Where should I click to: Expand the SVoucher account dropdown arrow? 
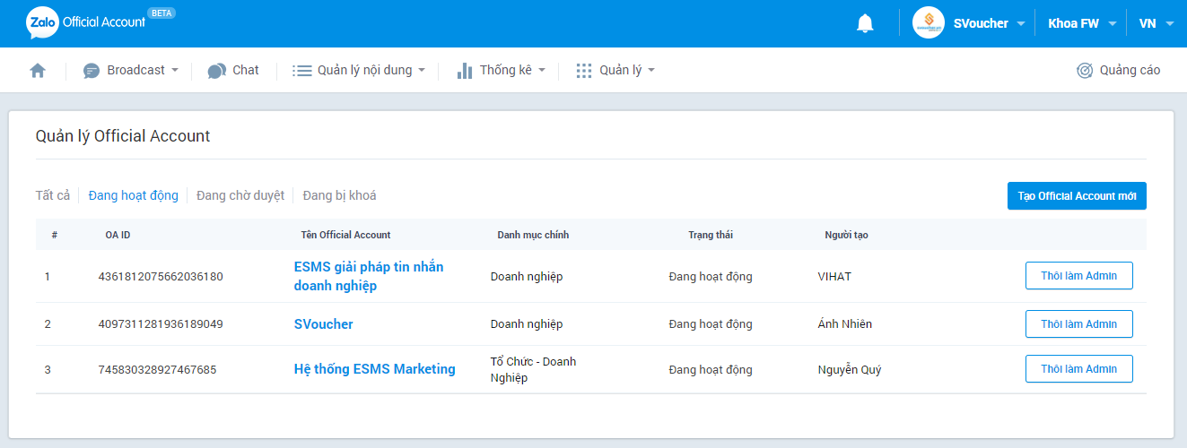[1021, 24]
